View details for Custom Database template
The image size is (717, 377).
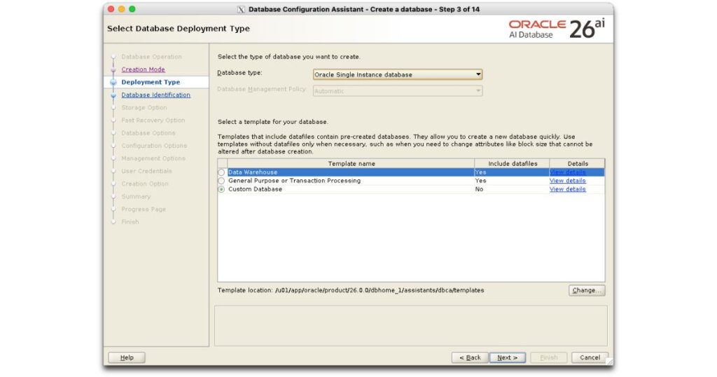pos(567,189)
